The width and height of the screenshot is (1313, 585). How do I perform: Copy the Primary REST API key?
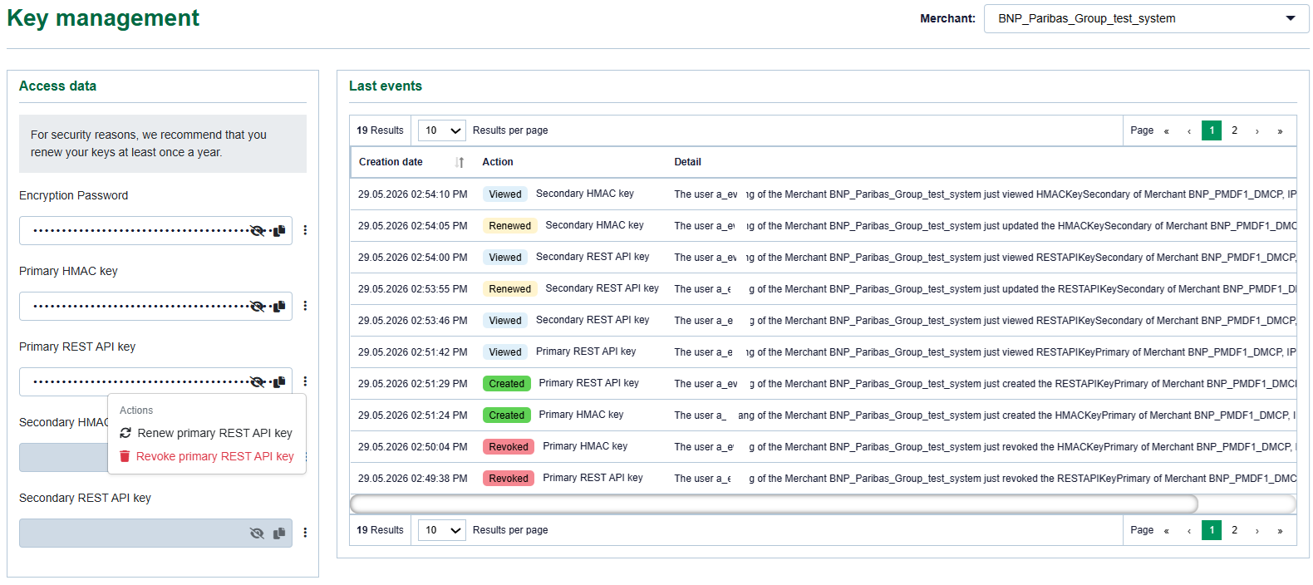279,382
